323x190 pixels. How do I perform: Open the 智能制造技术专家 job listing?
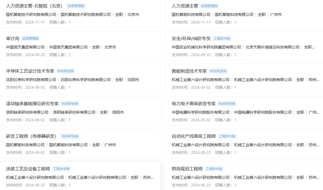click(189, 71)
